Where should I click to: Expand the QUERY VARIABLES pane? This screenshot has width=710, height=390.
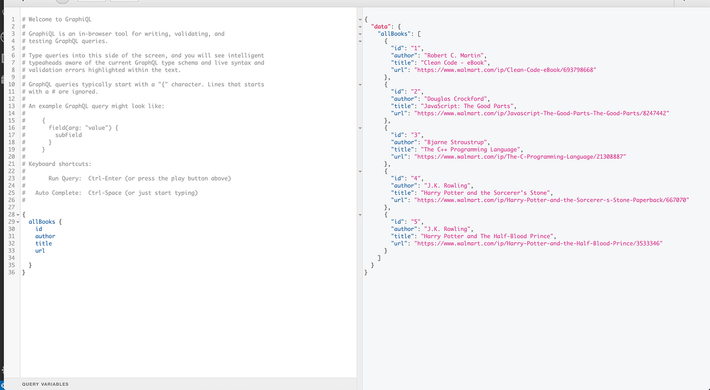44,384
